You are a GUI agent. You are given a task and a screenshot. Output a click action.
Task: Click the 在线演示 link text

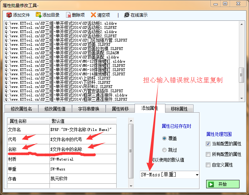tap(139, 15)
